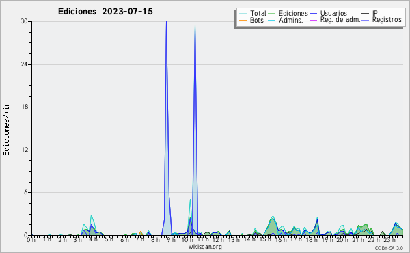Click the Usuarios legend entry

pos(329,13)
